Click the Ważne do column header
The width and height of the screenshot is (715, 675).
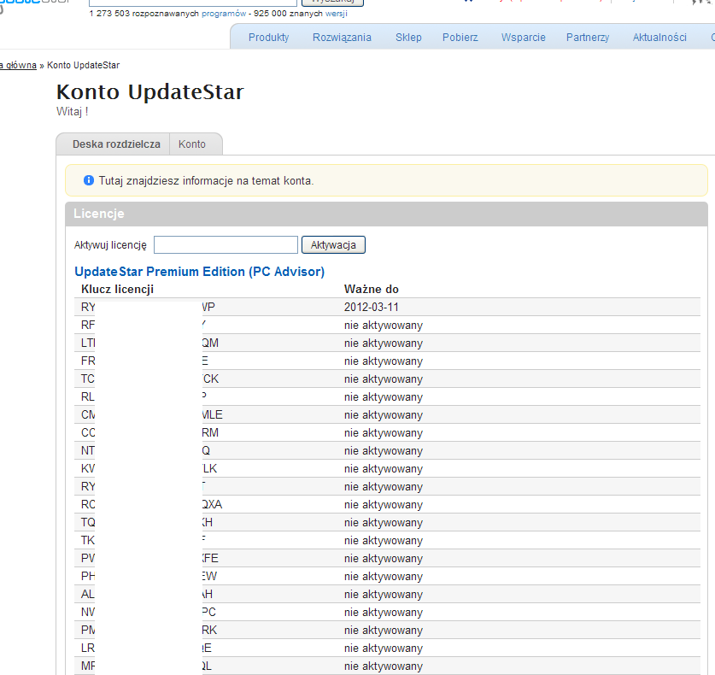tap(372, 289)
